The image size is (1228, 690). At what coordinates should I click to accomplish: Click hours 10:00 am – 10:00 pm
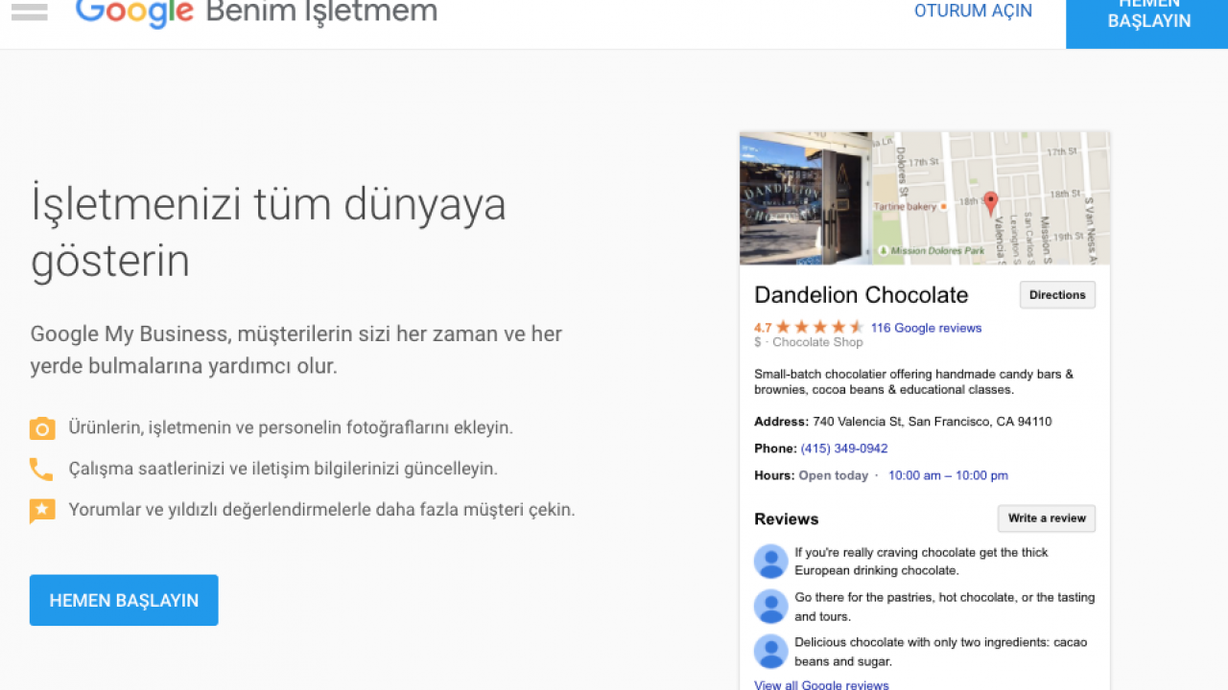click(948, 475)
